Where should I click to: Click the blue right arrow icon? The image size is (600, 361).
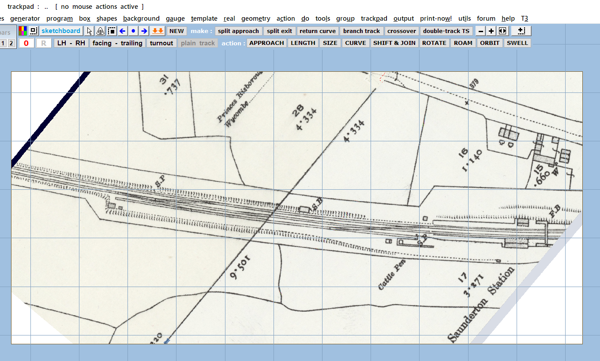point(144,31)
